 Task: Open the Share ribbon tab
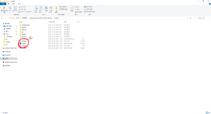point(13,4)
